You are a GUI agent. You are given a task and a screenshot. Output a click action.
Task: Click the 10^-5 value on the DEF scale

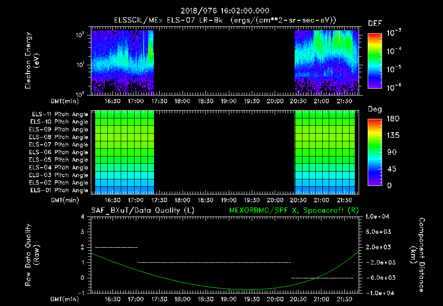click(394, 69)
